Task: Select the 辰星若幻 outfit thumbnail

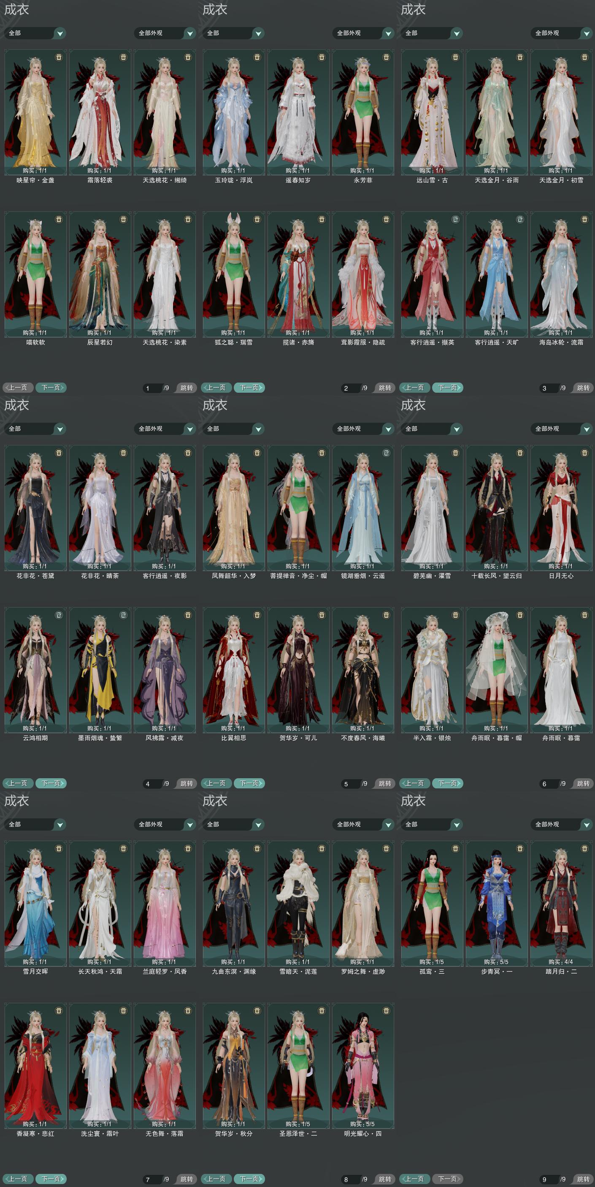Action: coord(100,274)
